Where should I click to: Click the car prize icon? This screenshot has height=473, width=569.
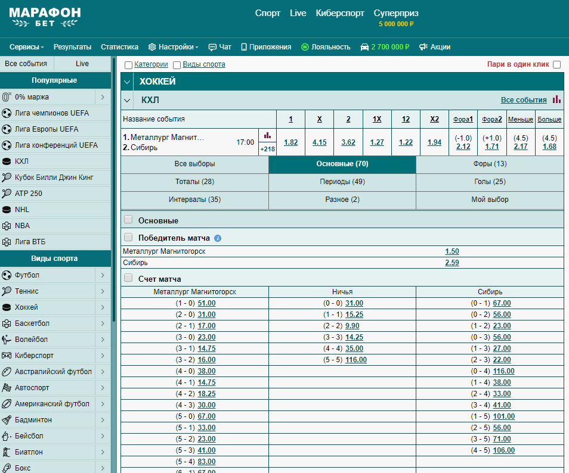tap(364, 47)
